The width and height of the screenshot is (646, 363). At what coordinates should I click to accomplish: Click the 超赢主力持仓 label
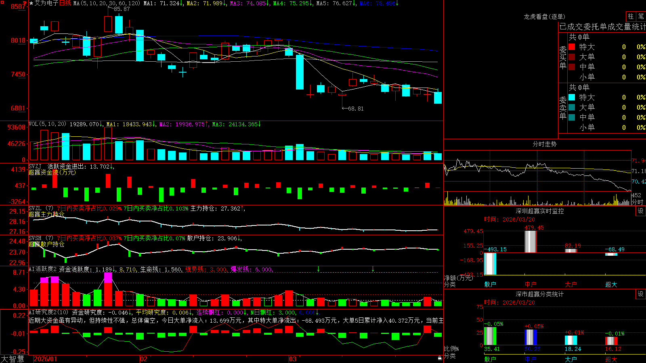coord(46,214)
